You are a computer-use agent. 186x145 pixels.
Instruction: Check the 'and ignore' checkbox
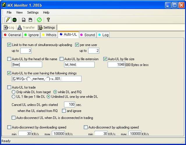pyautogui.click(x=64, y=111)
